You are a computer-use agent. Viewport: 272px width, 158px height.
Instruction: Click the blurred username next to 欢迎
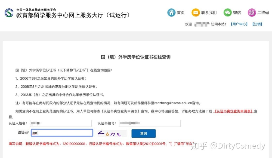202,24
